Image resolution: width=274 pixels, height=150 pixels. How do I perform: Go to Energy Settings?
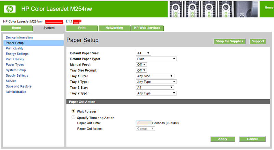click(17, 54)
